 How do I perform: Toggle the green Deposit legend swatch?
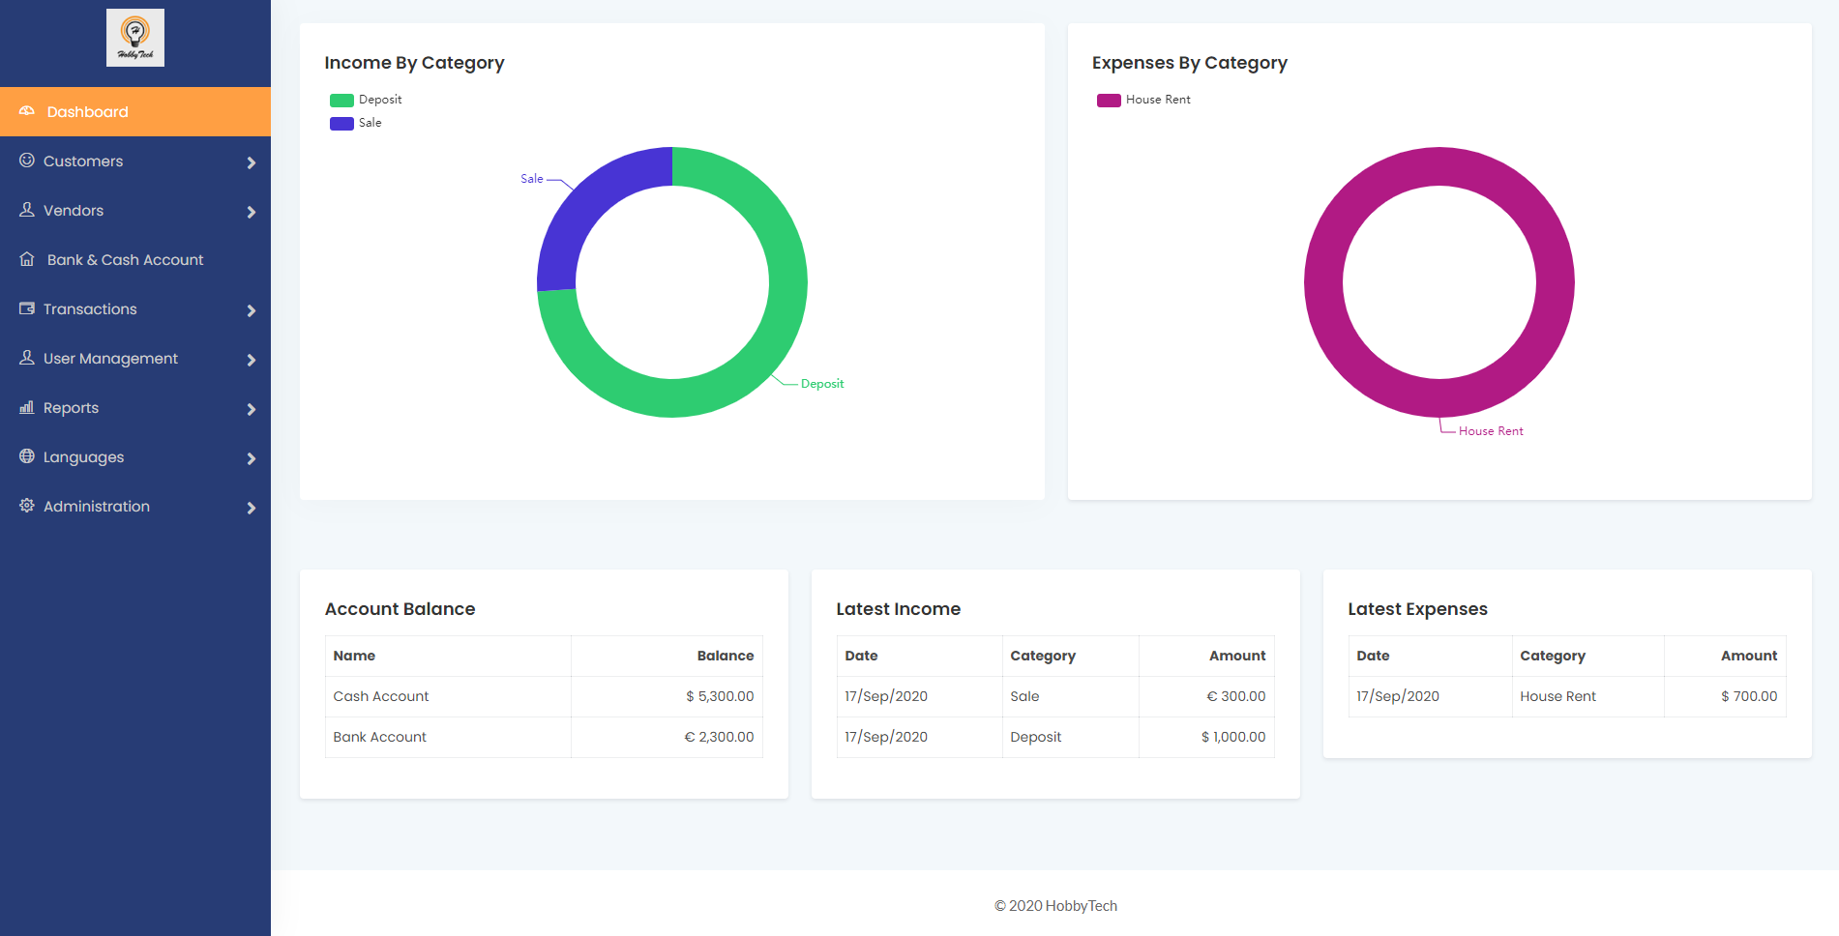point(341,100)
